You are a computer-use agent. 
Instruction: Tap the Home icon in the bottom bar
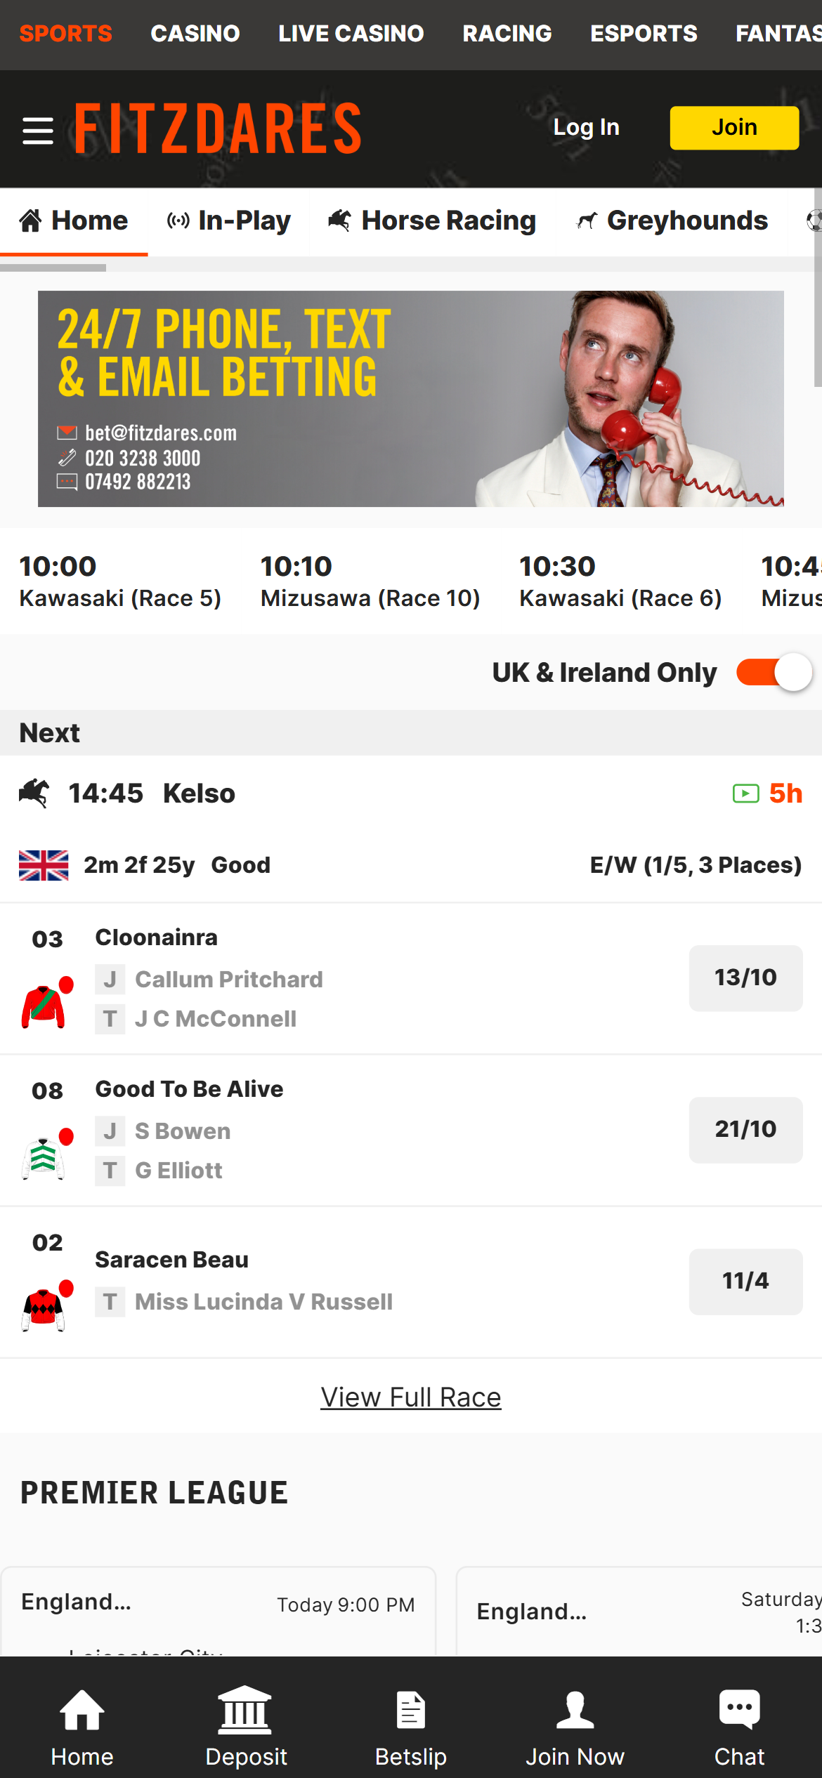81,1727
